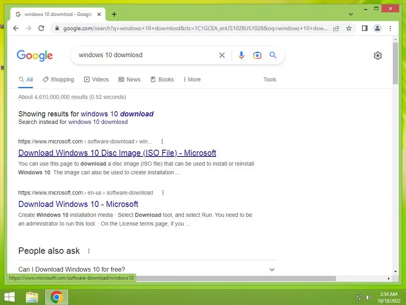Image resolution: width=406 pixels, height=305 pixels.
Task: Search instead for windows 10 dowmlosd
Action: (98, 122)
